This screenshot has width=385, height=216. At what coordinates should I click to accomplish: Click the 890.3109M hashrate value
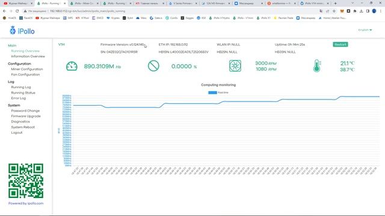102,67
